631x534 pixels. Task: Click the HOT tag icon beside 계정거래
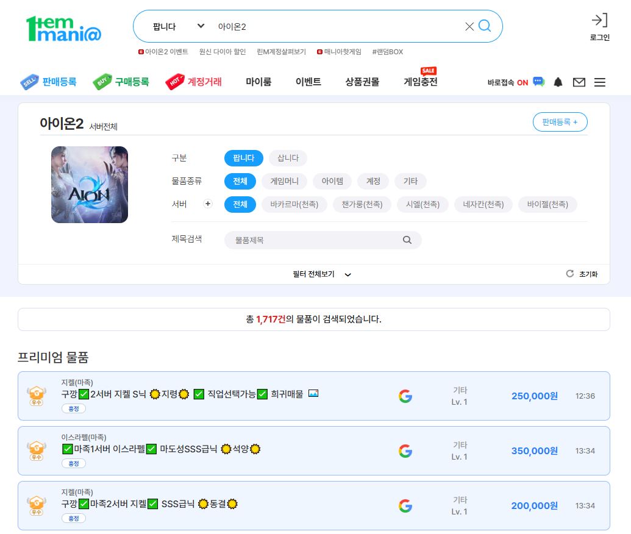click(174, 82)
